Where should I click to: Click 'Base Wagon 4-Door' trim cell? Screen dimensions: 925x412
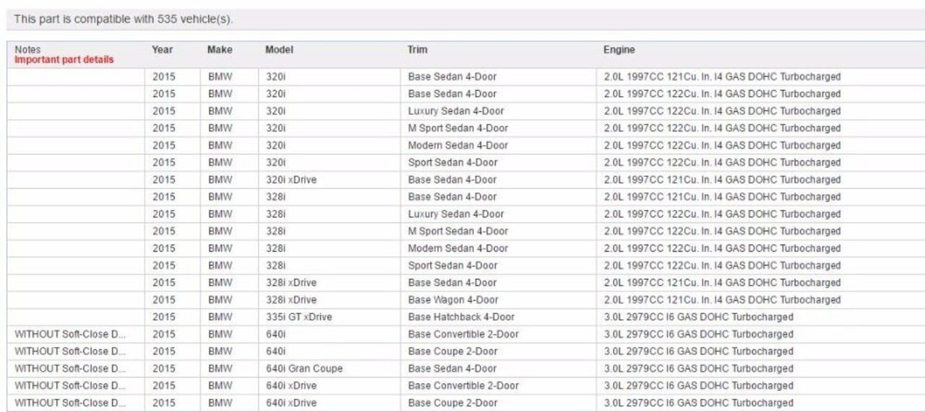(452, 300)
